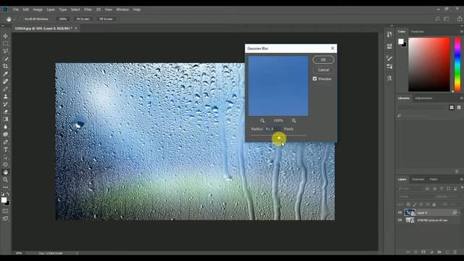
Task: Select the Quick Selection tool
Action: (x=6, y=59)
